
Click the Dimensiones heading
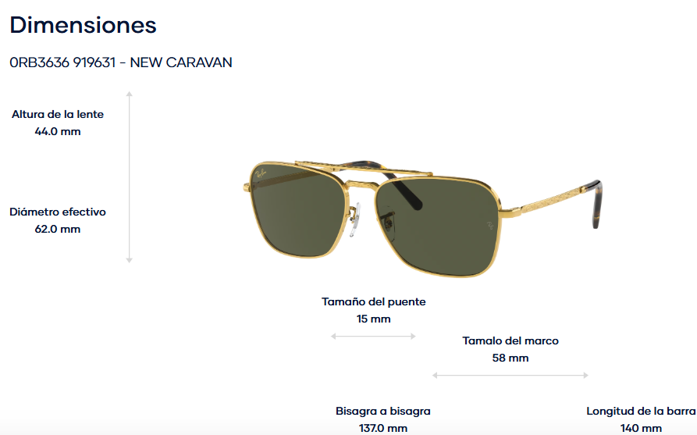[x=83, y=25]
